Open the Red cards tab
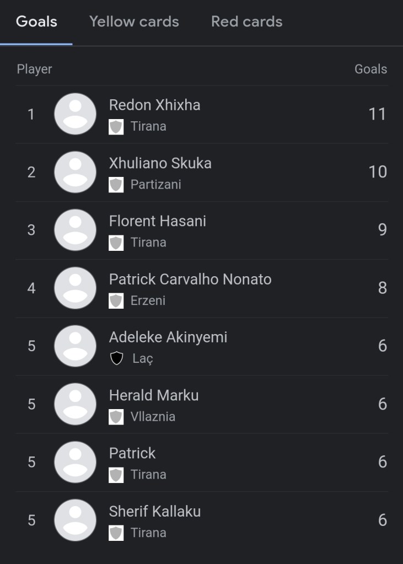 tap(246, 22)
